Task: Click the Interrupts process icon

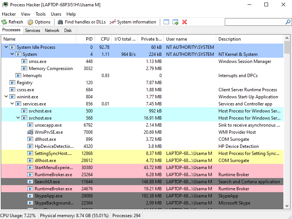Action: [x=18, y=75]
